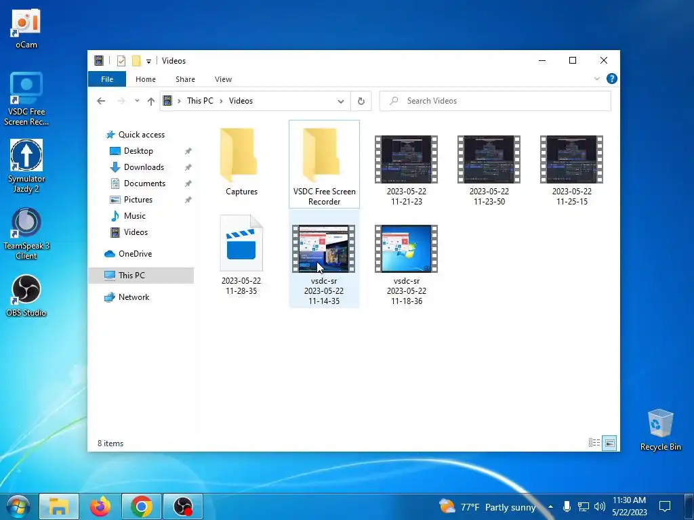694x520 pixels.
Task: Open the address bar history dropdown
Action: click(x=341, y=102)
